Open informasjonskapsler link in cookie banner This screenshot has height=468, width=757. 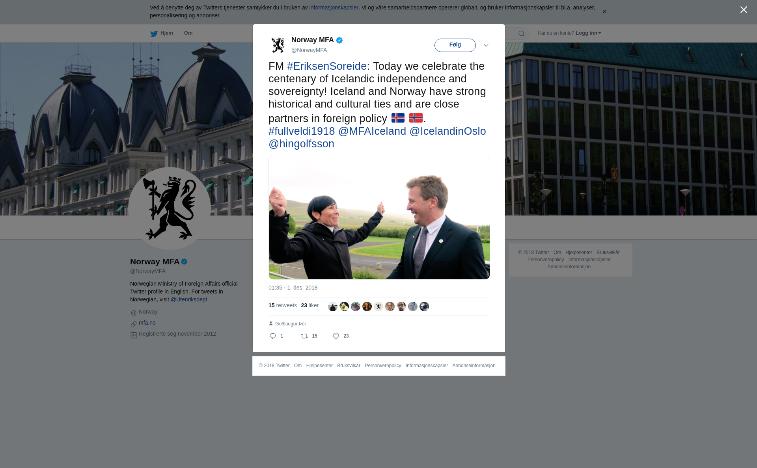(334, 7)
